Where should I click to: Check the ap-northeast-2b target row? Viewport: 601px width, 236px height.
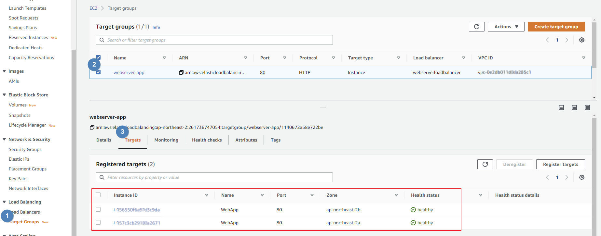coord(98,209)
